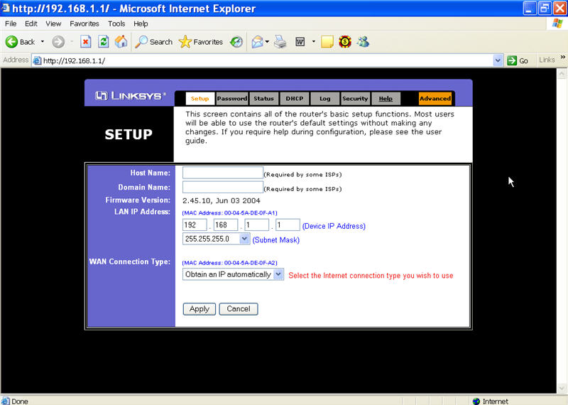
Task: Open the Favorites star in the toolbar
Action: (x=185, y=42)
